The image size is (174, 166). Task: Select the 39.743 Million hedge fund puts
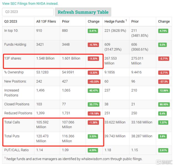115,136
